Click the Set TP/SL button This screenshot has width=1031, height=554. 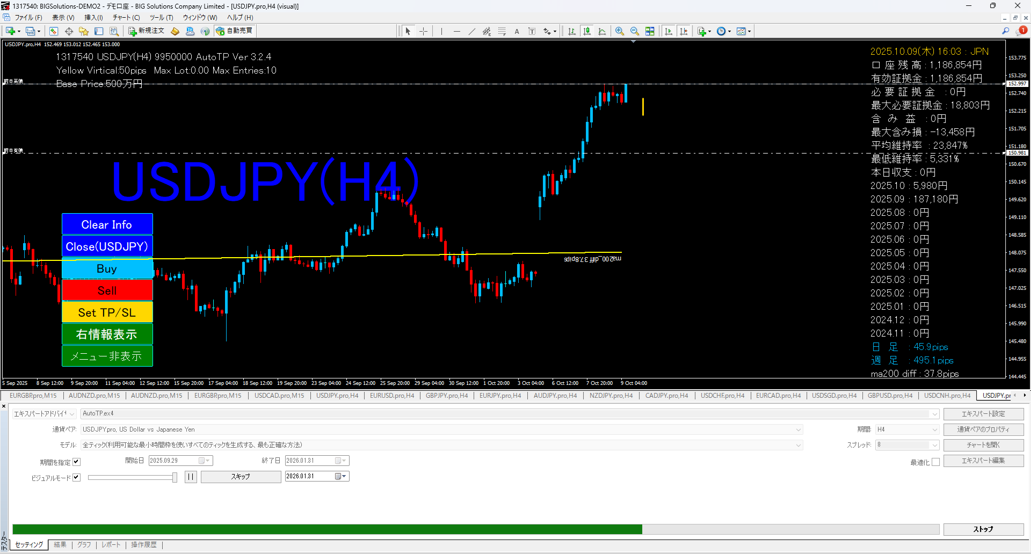pos(107,312)
